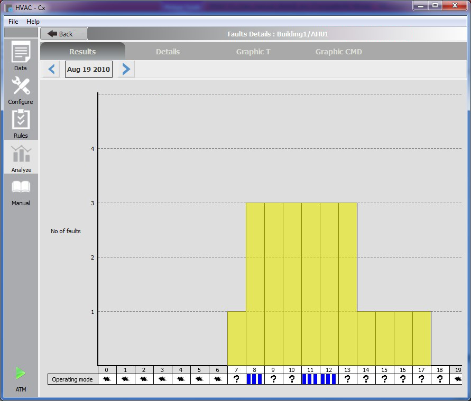Click the blue striped mode icon at hour 8
The height and width of the screenshot is (401, 471).
[255, 379]
